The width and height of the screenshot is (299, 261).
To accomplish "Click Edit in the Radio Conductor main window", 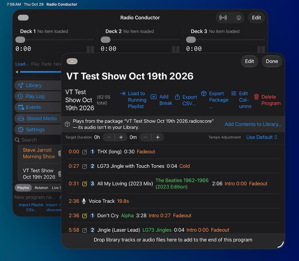I will tap(256, 18).
